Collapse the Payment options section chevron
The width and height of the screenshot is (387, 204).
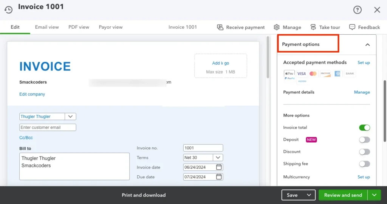(x=367, y=44)
